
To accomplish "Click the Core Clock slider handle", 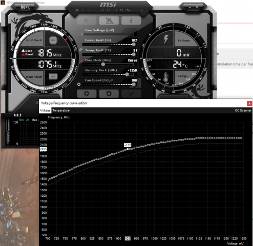I will (x=103, y=65).
